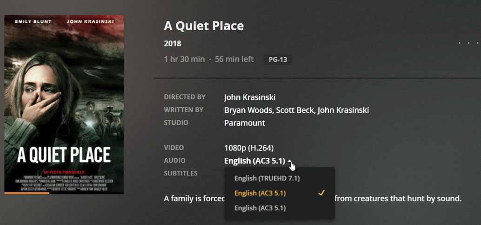481x225 pixels.
Task: Click writer Bryan Woods
Action: 248,110
